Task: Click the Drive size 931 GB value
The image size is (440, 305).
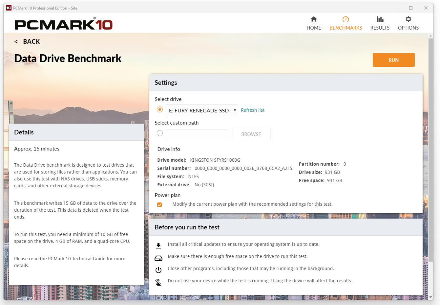Action: click(332, 172)
